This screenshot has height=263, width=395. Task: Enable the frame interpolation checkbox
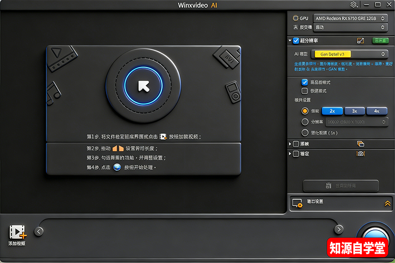click(x=296, y=144)
